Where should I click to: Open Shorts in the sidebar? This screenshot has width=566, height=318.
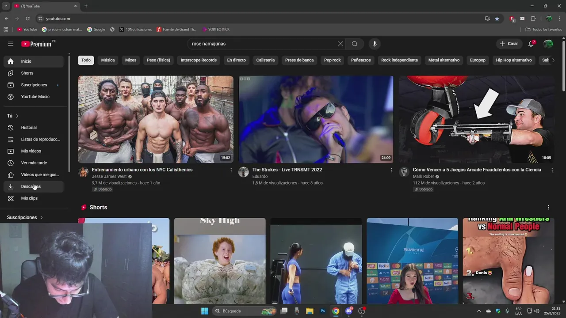coord(34,73)
